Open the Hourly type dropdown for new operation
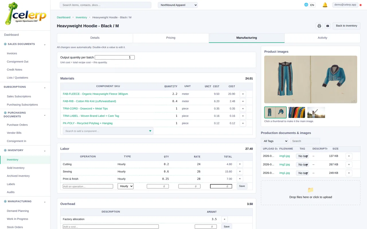Viewport: 367px width, 229px height. click(126, 186)
